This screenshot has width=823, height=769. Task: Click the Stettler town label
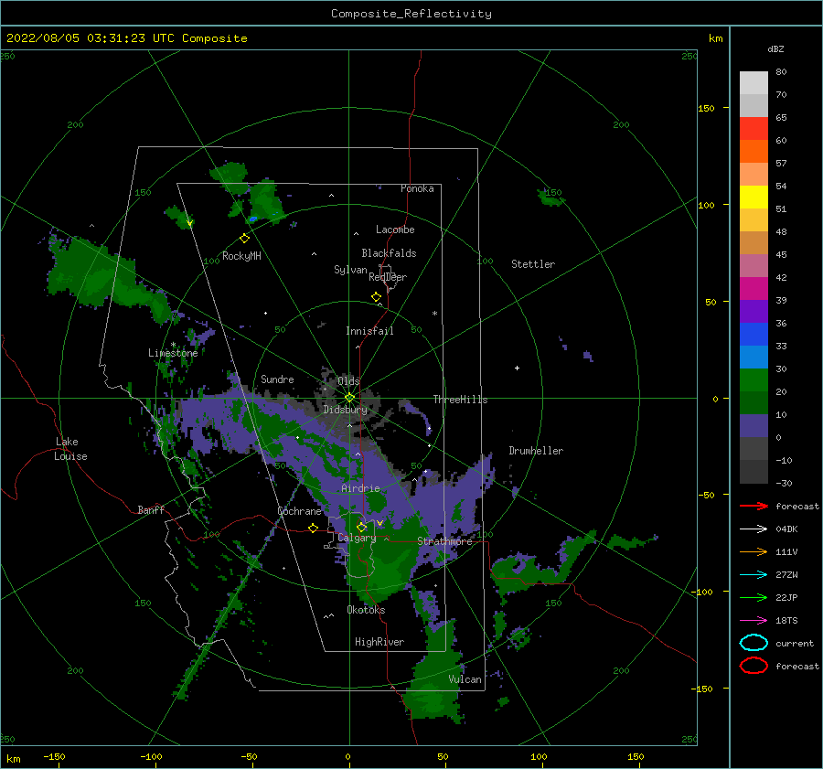point(533,264)
